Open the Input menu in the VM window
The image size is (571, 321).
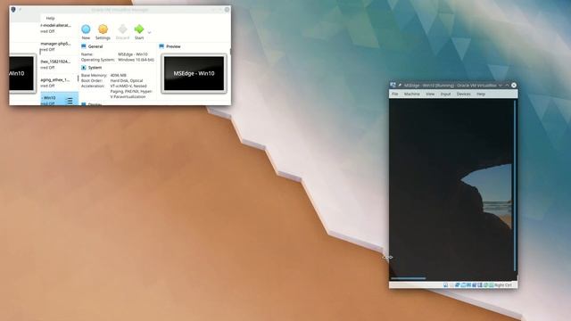point(446,94)
